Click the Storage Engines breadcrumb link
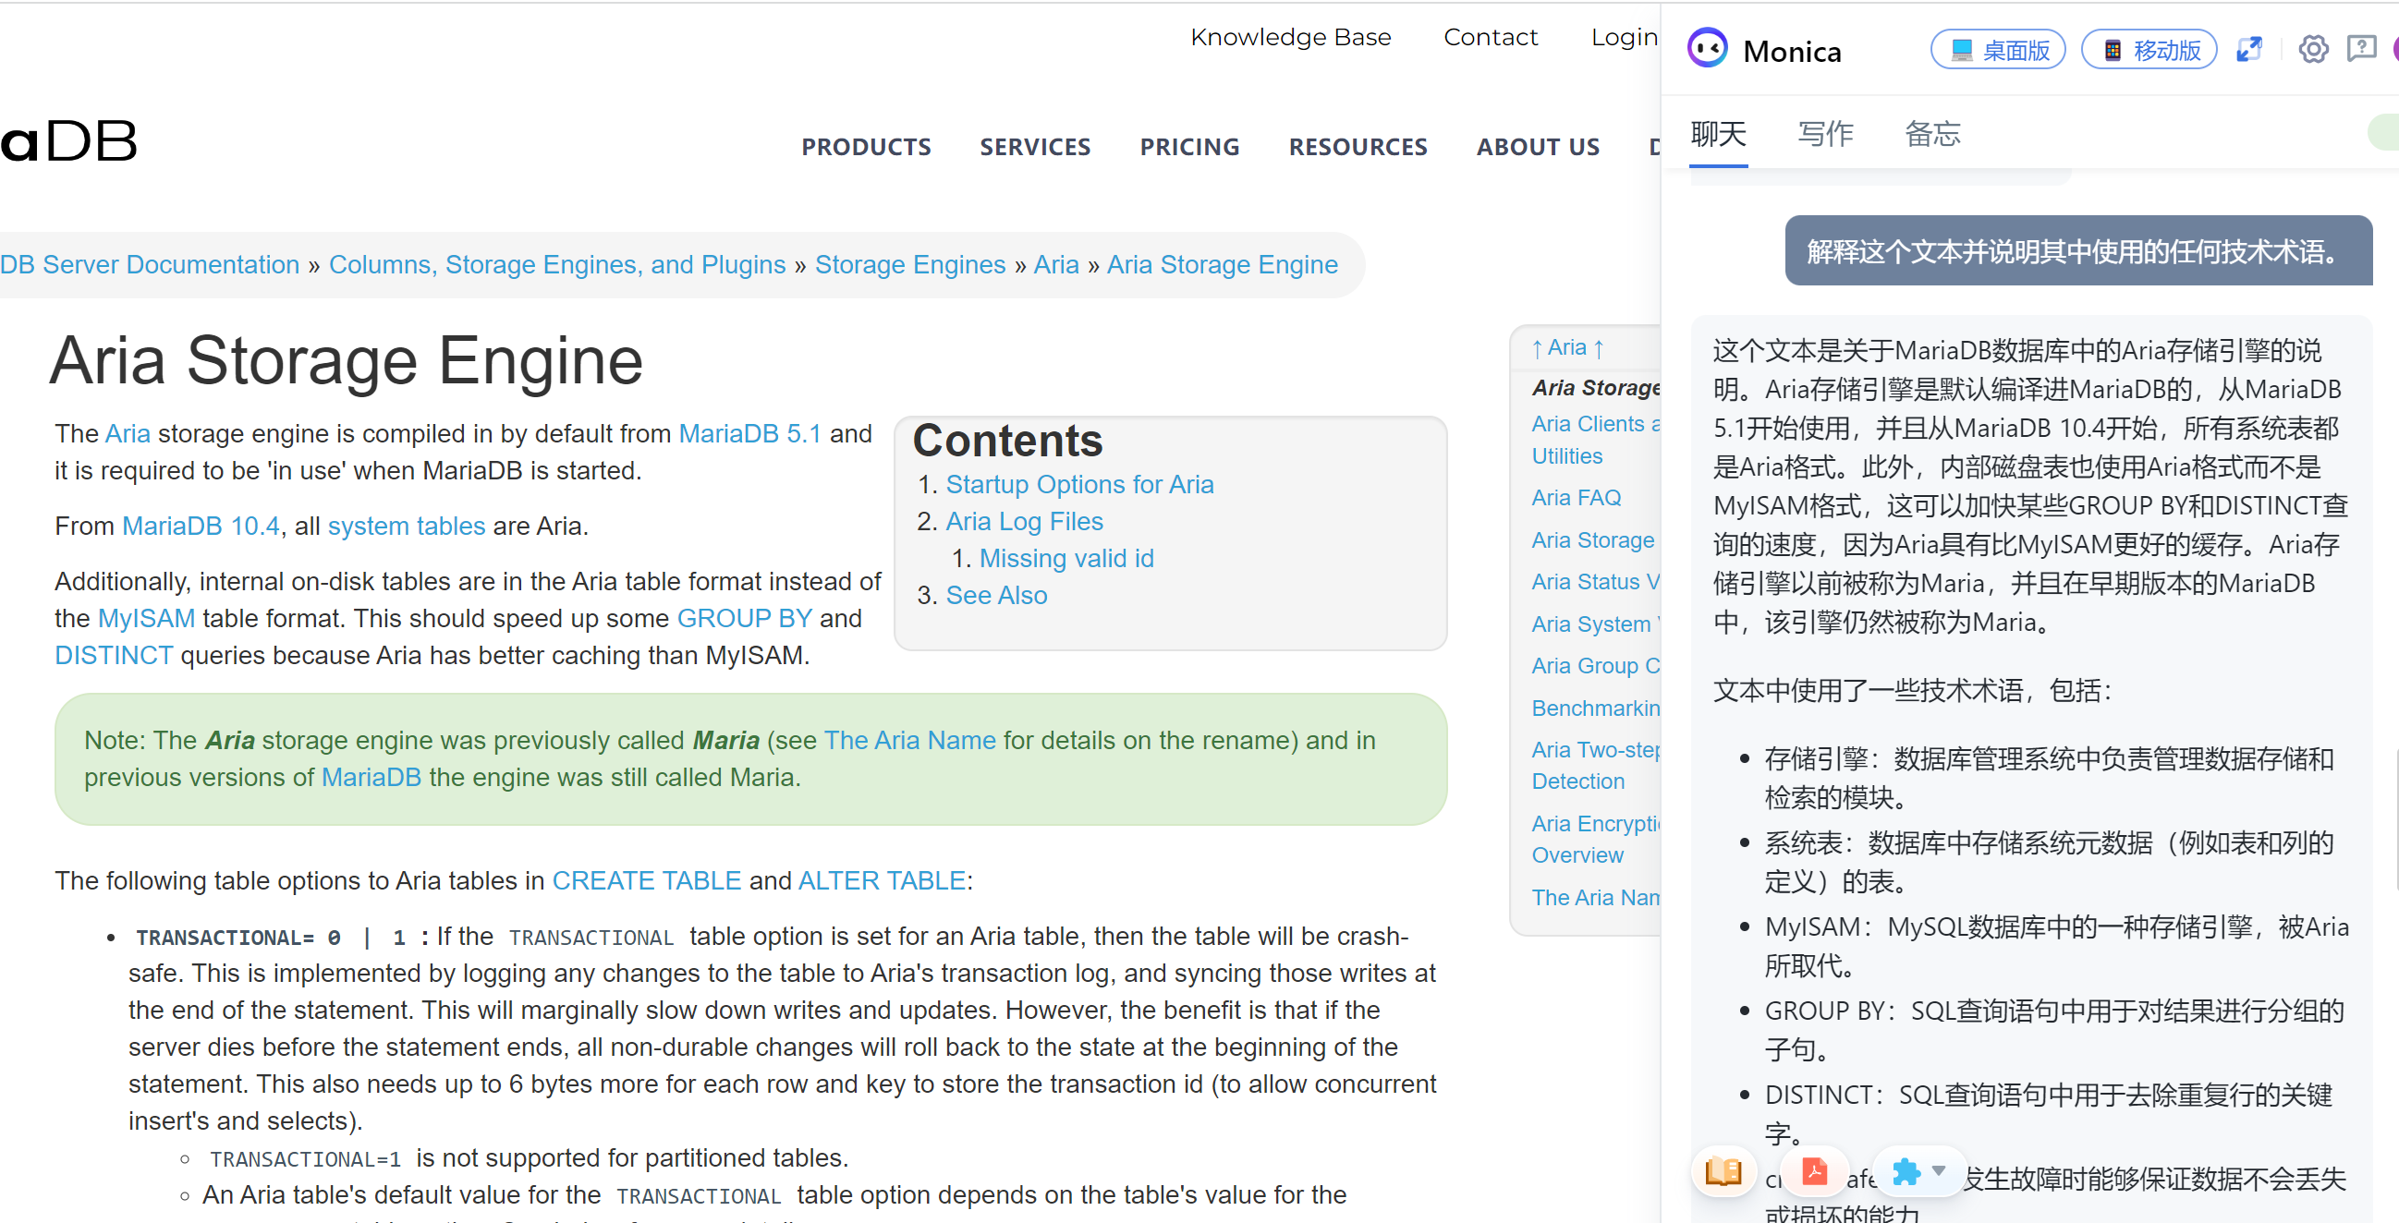2399x1223 pixels. 909,264
